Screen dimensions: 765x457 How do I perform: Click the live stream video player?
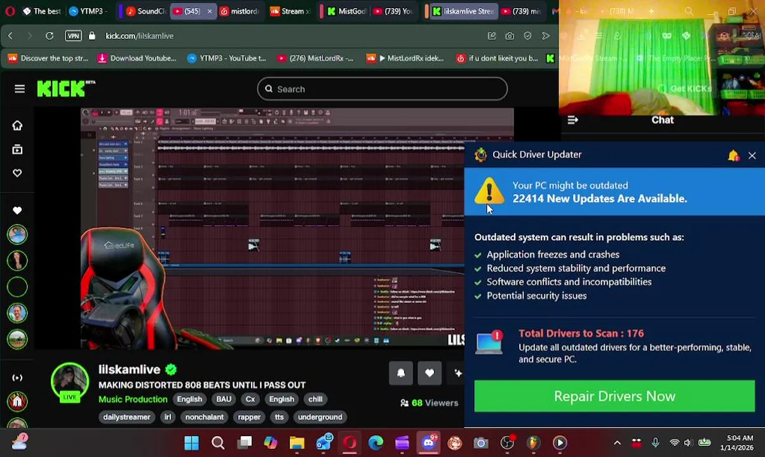(272, 228)
